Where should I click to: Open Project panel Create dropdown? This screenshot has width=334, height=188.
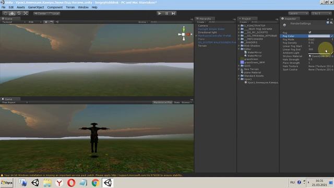tap(244, 22)
